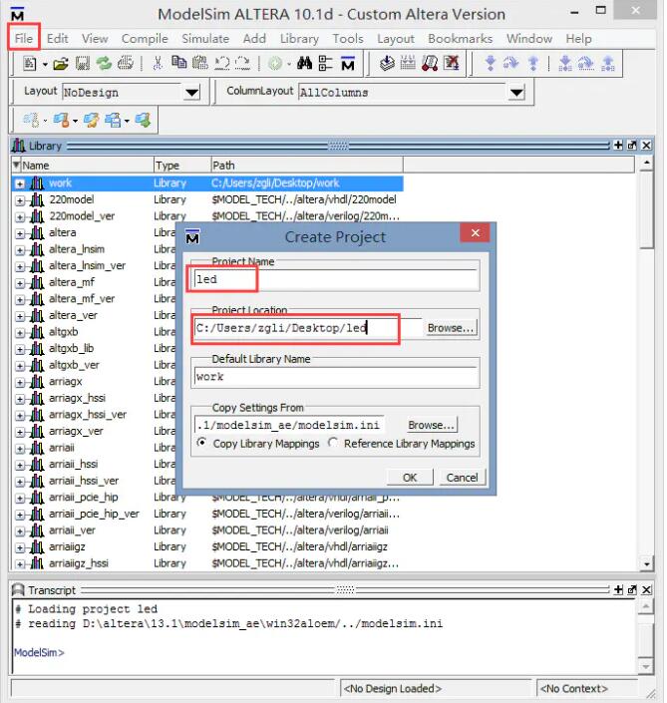
Task: Click the ModelSim> transcript prompt
Action: (39, 652)
